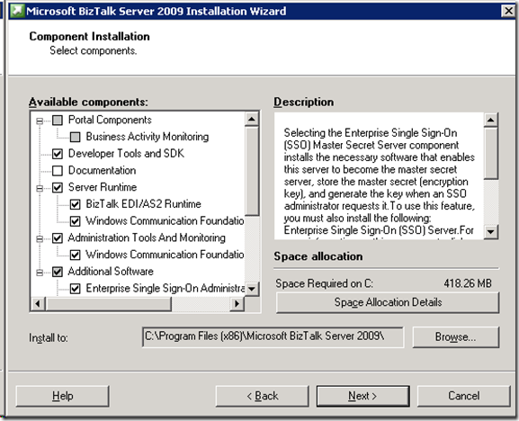Collapse the Portal Components tree node
The image size is (519, 421).
click(40, 121)
